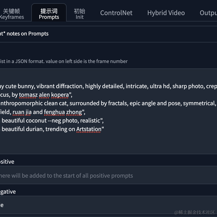Click the JSON format description text
The image size is (217, 217).
point(64,61)
